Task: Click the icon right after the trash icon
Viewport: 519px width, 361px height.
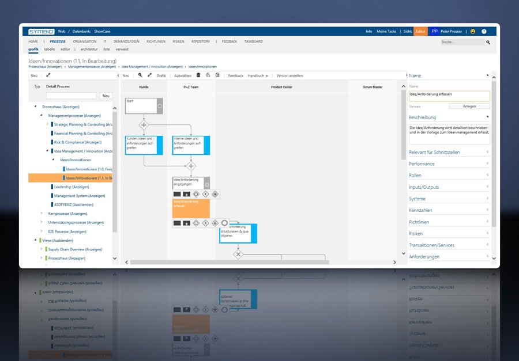Action: (208, 75)
